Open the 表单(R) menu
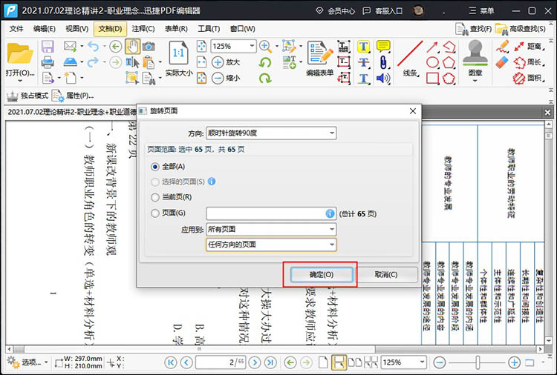This screenshot has width=557, height=375. click(176, 29)
